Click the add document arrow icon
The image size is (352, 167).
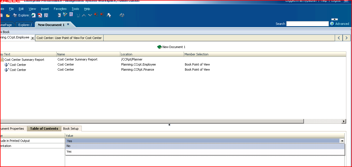click(x=59, y=15)
